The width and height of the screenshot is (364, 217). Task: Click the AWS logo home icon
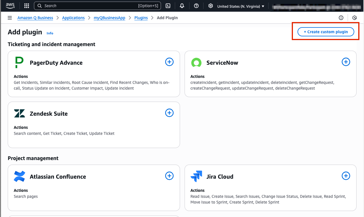(x=10, y=5)
